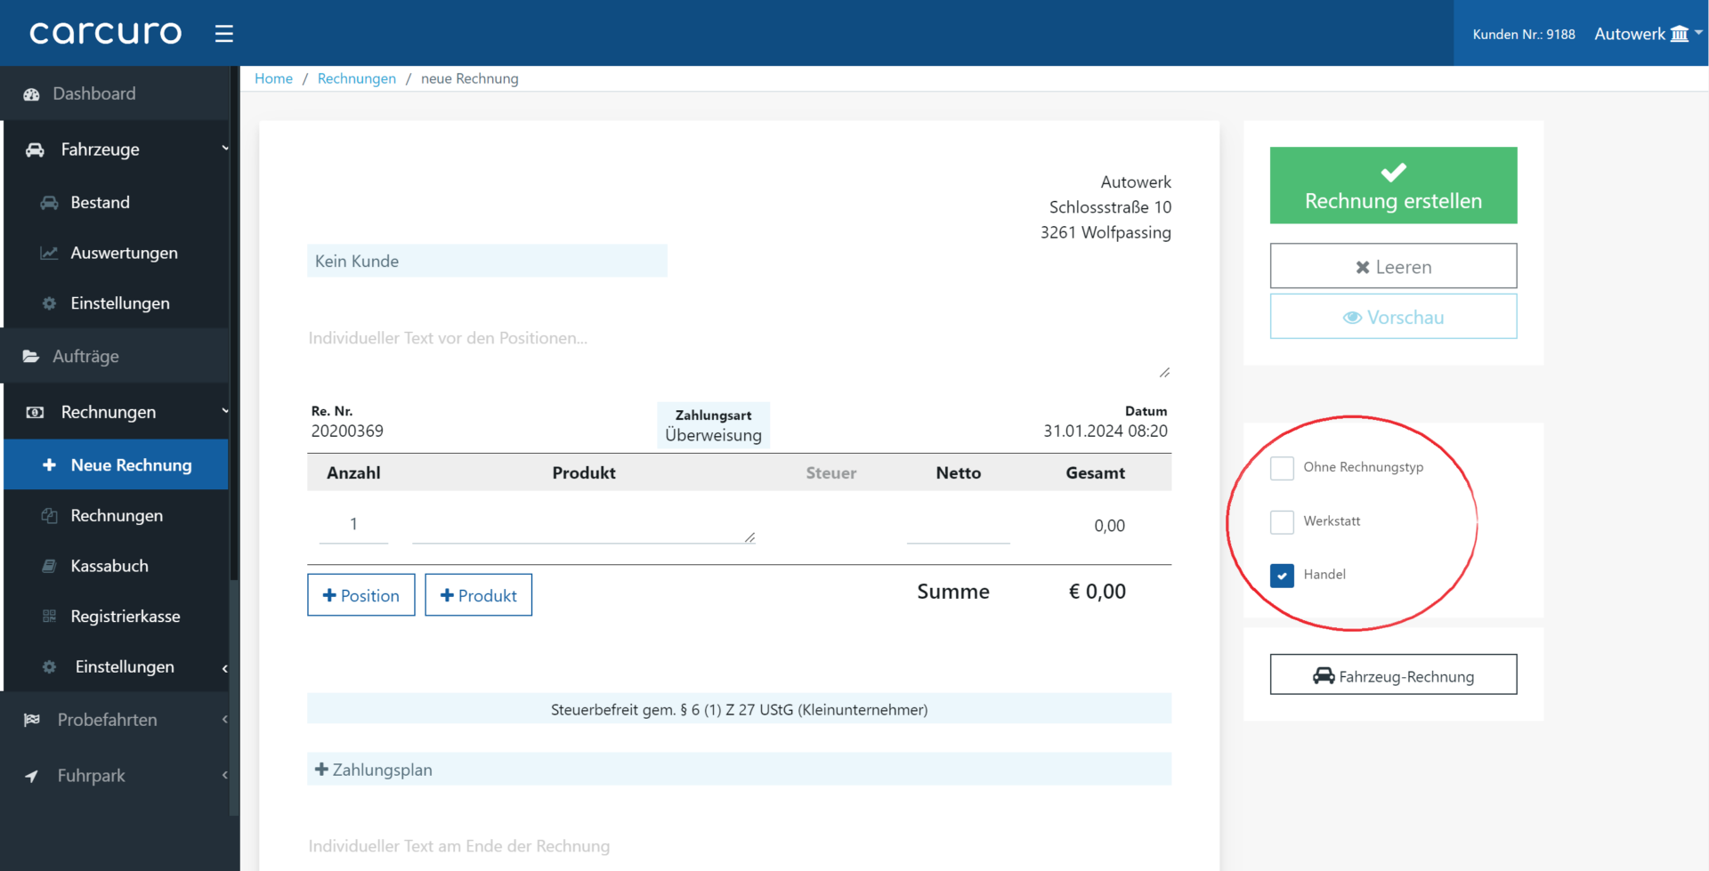Collapse the Fahrzeuge submenu chevron
The height and width of the screenshot is (871, 1709).
click(x=224, y=149)
